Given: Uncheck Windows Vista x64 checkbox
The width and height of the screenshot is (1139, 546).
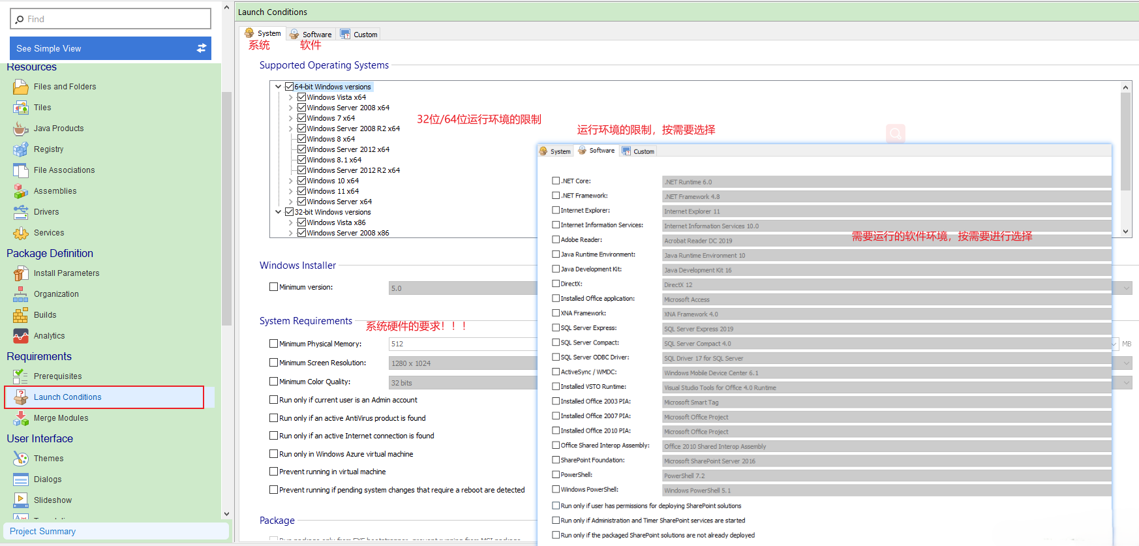Looking at the screenshot, I should (x=302, y=97).
